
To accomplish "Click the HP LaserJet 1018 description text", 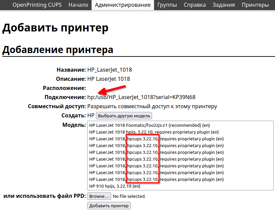I will pos(108,79).
